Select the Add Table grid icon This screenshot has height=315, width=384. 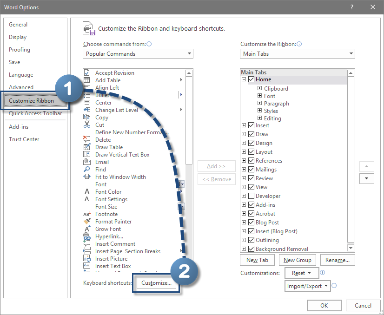[86, 80]
